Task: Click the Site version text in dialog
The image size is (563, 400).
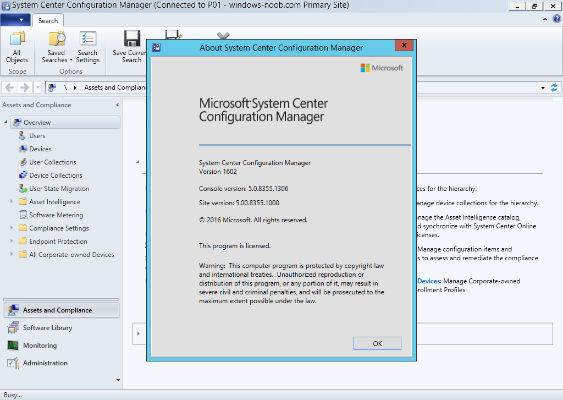Action: 239,202
